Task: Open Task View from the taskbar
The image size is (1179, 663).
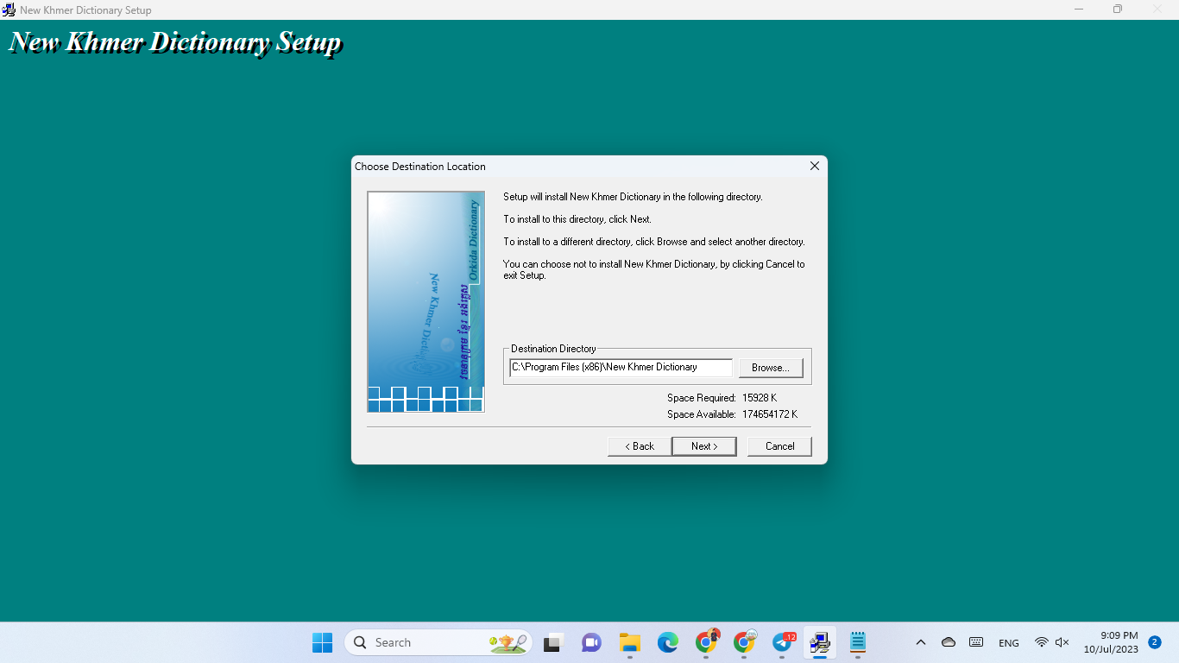Action: coord(553,642)
